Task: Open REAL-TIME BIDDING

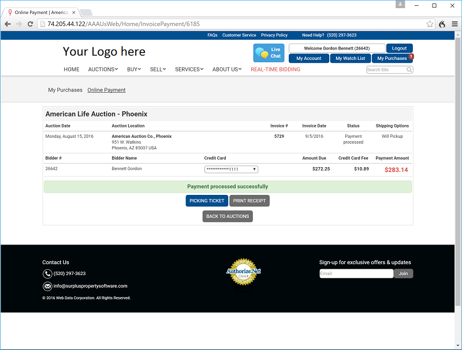Action: pyautogui.click(x=275, y=69)
